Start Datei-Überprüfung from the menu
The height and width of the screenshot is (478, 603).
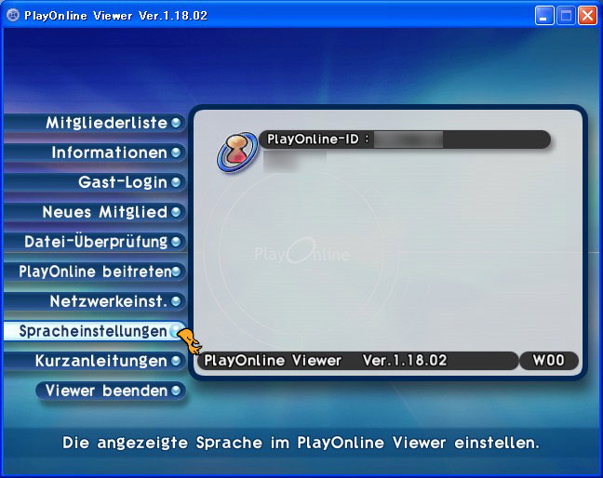[95, 242]
